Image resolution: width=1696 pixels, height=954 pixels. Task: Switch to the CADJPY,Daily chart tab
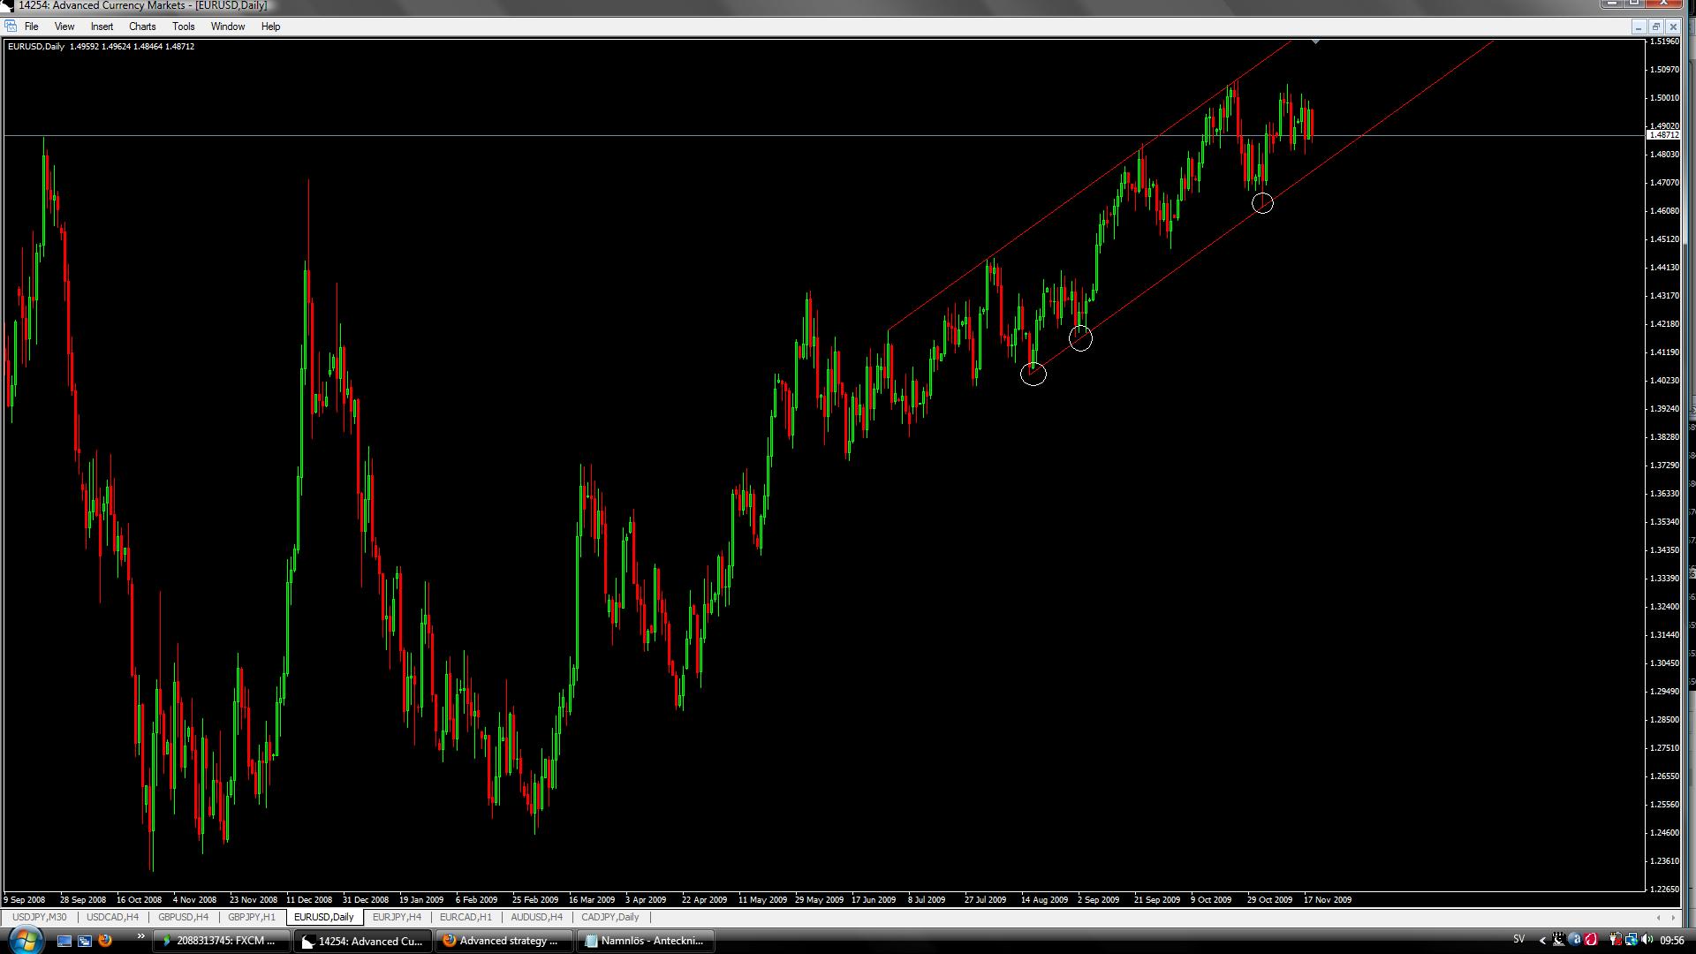[x=609, y=917]
